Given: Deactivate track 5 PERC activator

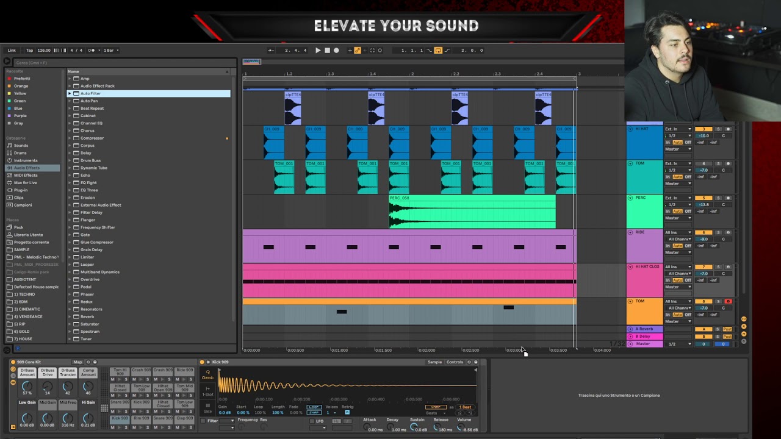Looking at the screenshot, I should [704, 198].
